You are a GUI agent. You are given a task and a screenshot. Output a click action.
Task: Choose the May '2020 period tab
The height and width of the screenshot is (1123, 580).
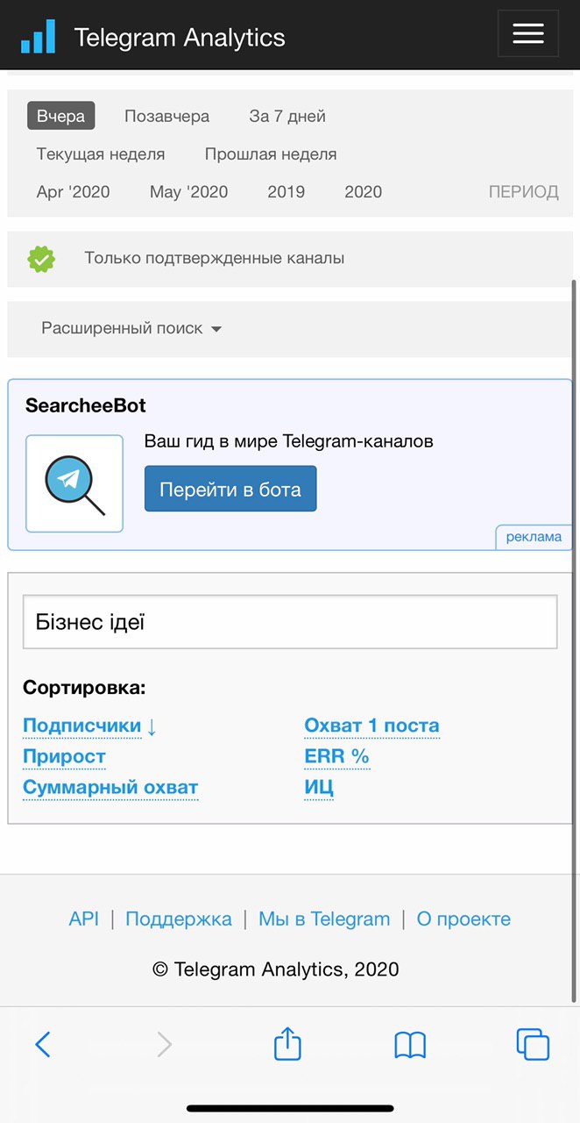pyautogui.click(x=188, y=192)
